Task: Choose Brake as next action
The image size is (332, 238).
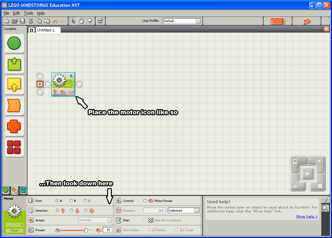Action: coord(149,230)
